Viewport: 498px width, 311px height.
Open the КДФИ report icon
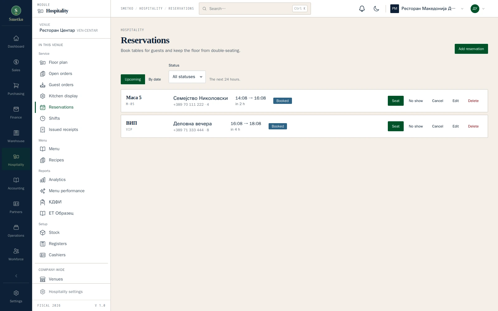[43, 202]
